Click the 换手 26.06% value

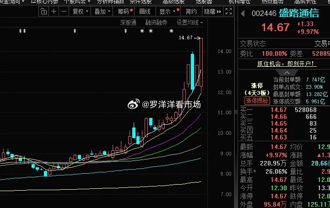pos(276,171)
